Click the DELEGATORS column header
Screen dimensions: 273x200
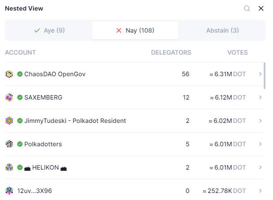171,52
